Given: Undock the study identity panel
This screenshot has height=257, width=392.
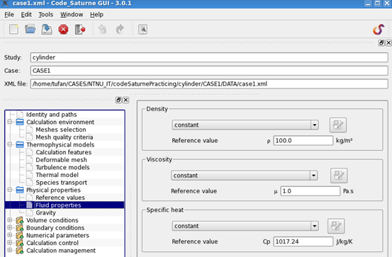Looking at the screenshot, I should [x=381, y=43].
